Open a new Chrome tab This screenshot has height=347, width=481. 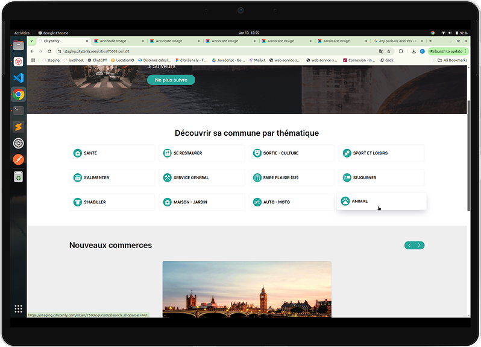pyautogui.click(x=431, y=41)
